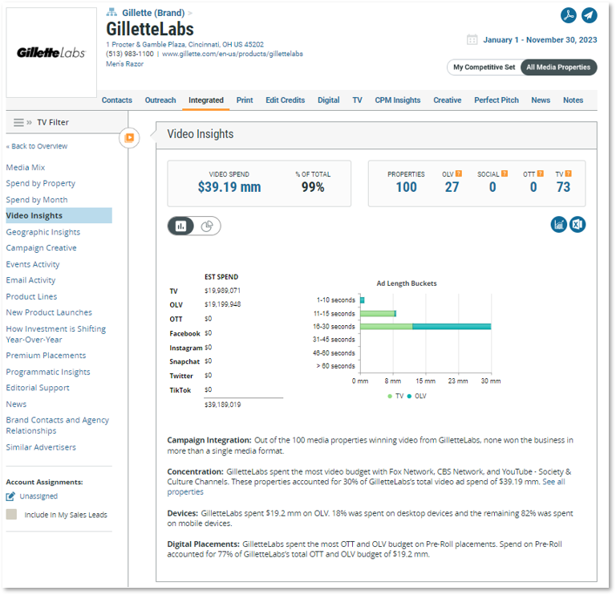Toggle OLV legend swatch in chart
Screen dimensions: 616x595
[x=409, y=397]
